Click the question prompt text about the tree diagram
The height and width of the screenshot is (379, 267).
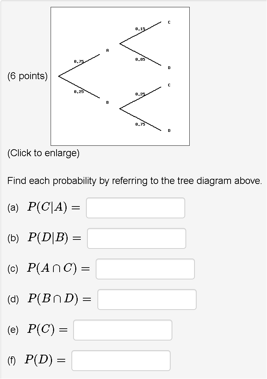(135, 180)
